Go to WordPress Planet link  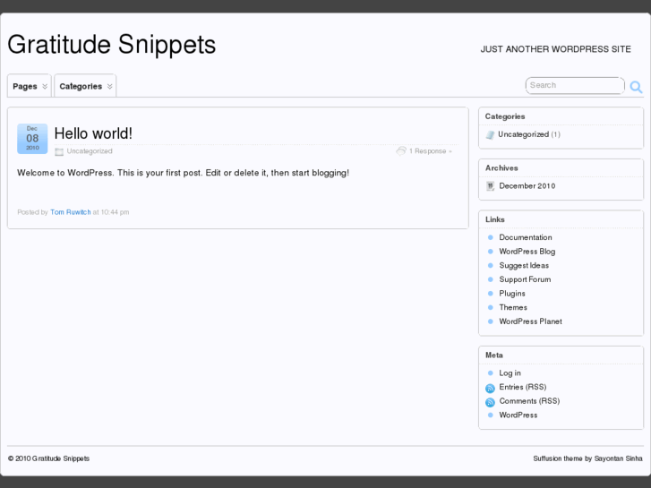click(530, 321)
